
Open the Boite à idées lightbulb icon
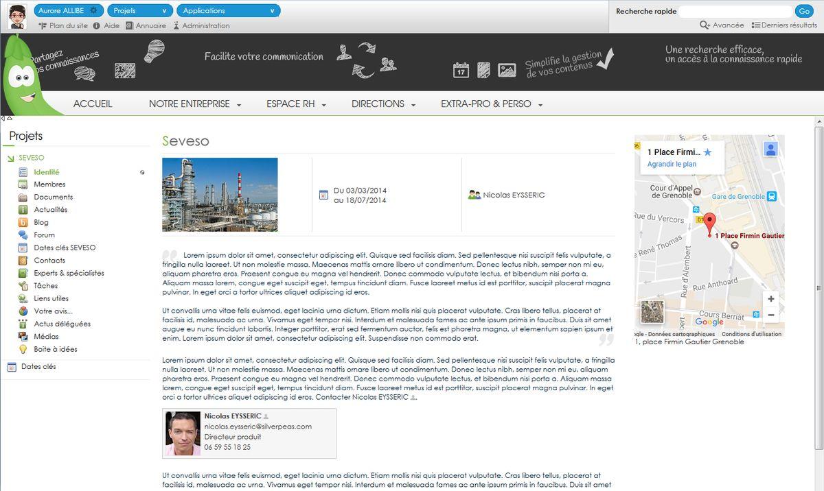23,349
